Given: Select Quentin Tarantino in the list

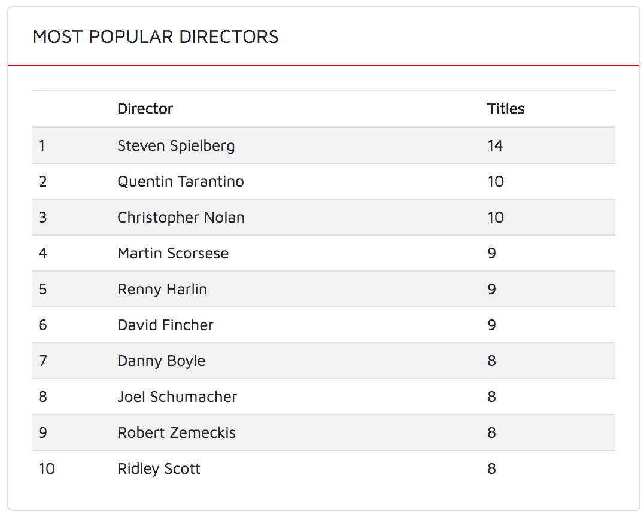Looking at the screenshot, I should click(x=181, y=181).
